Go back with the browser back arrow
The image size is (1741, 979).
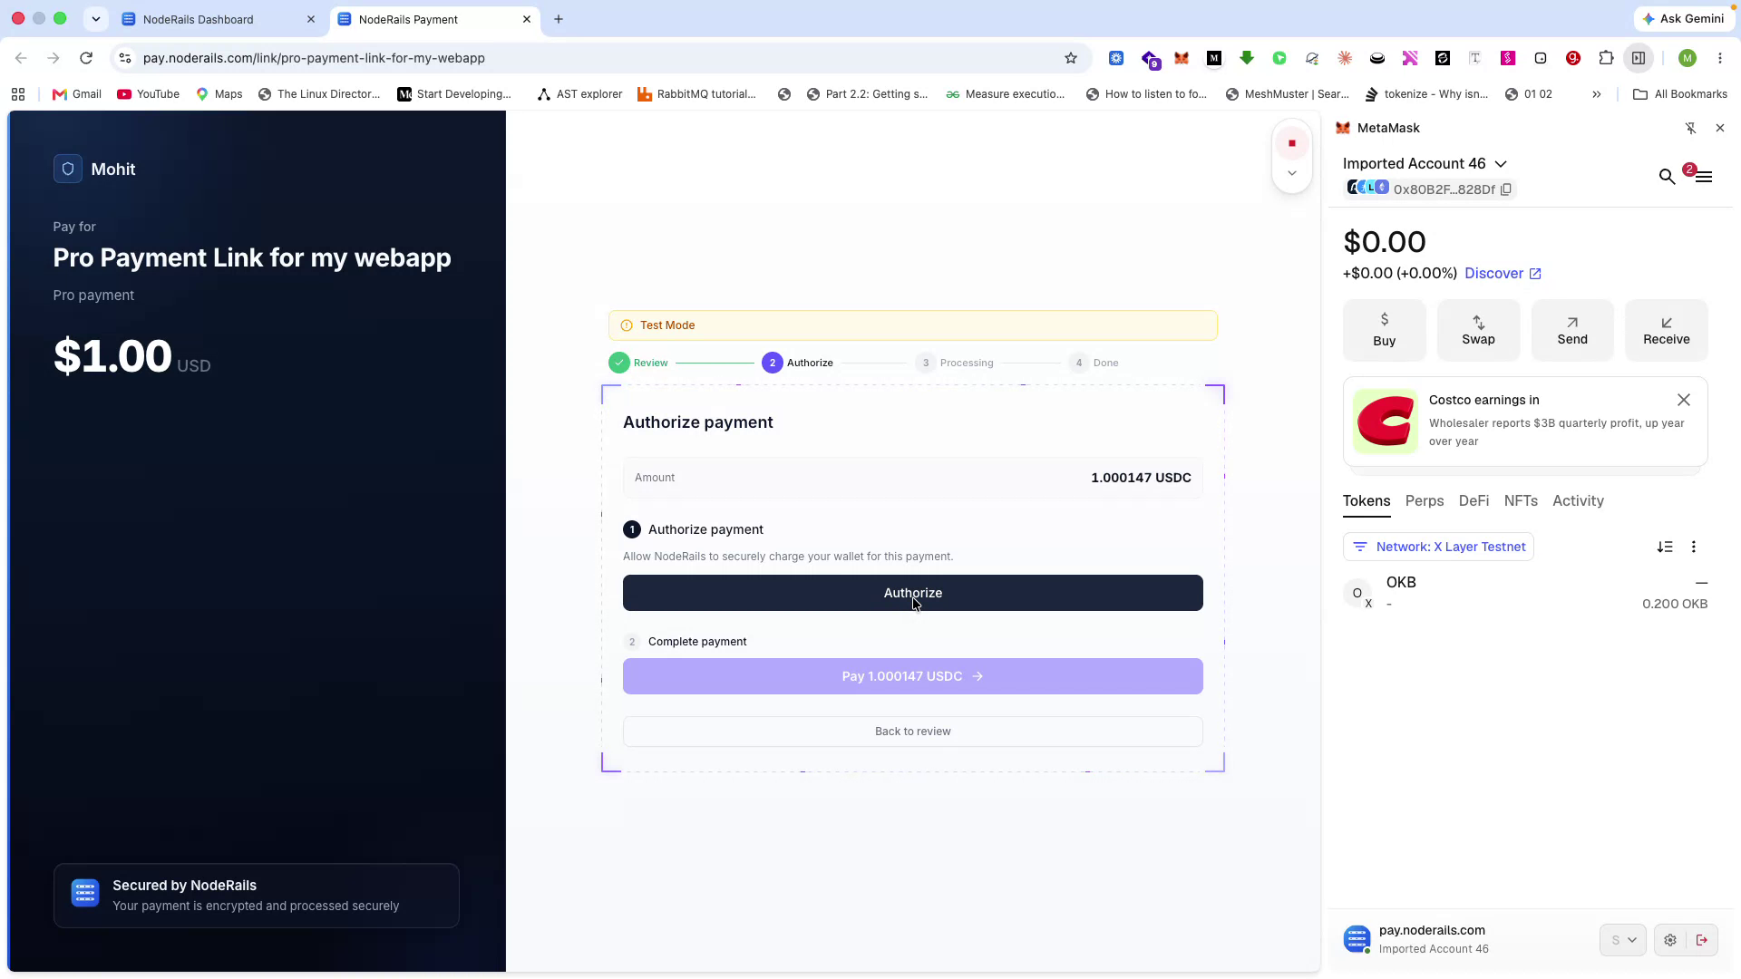tap(21, 58)
